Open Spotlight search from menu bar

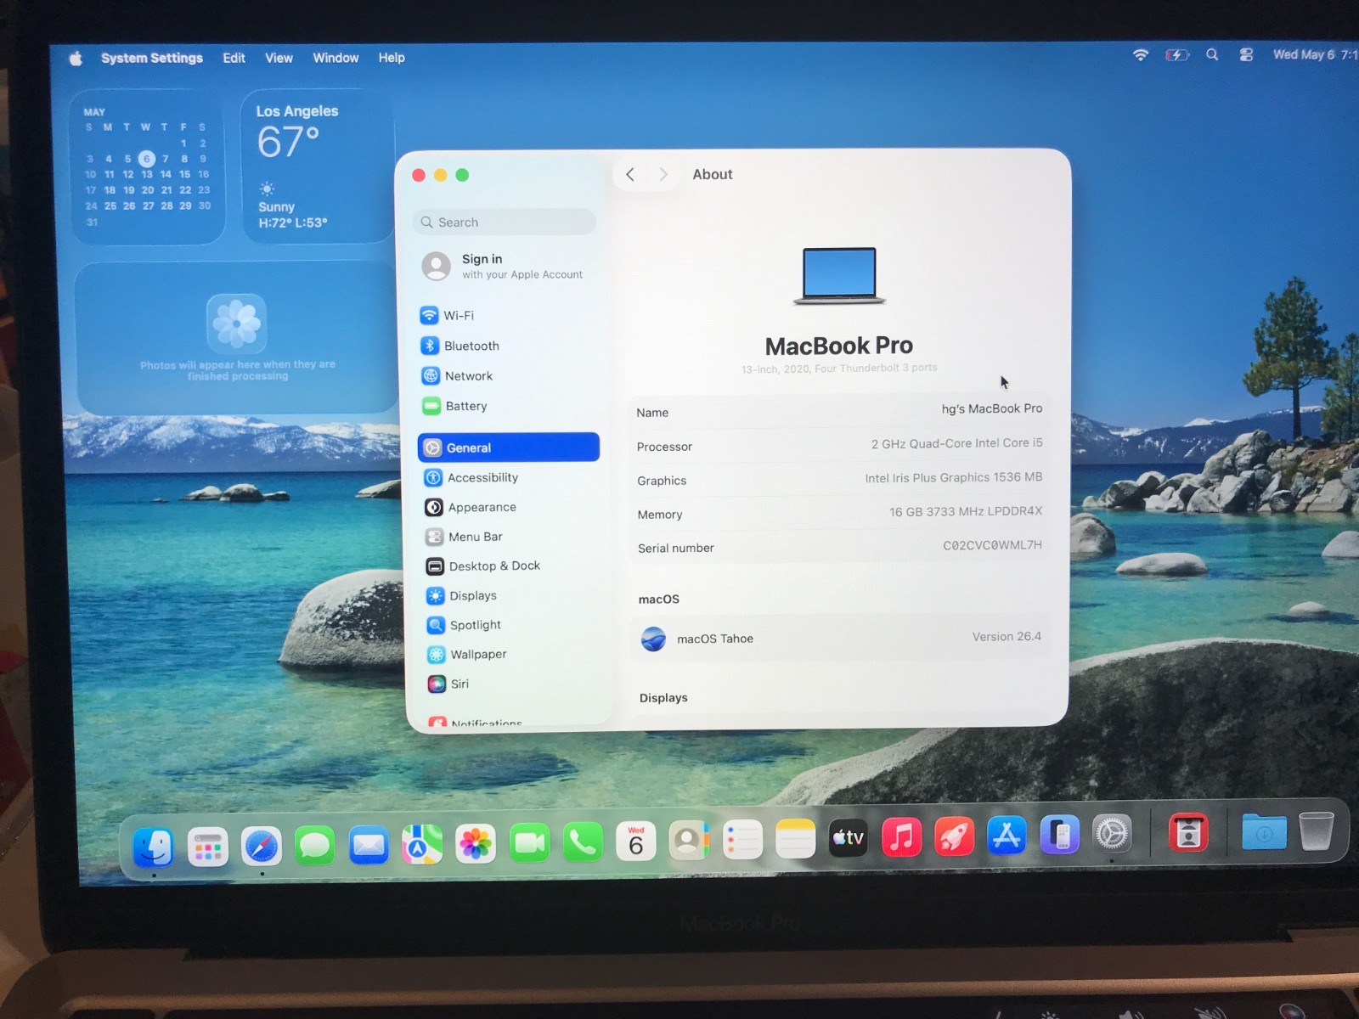pos(1212,54)
